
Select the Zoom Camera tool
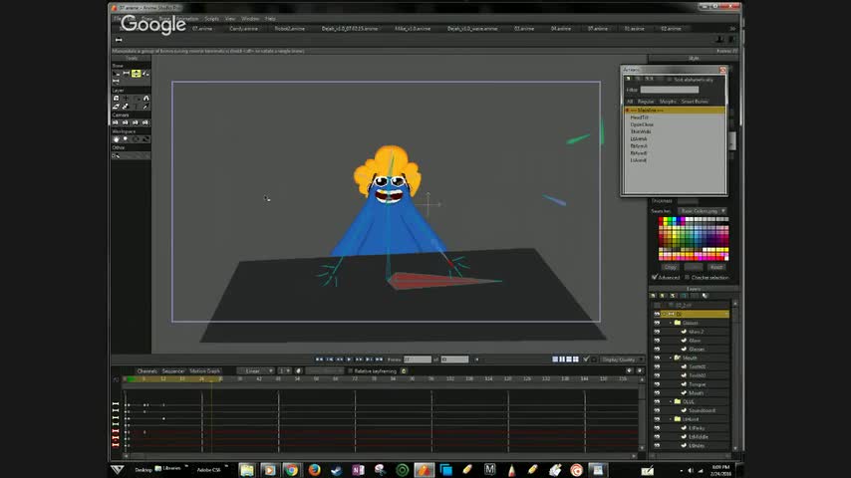(x=126, y=122)
